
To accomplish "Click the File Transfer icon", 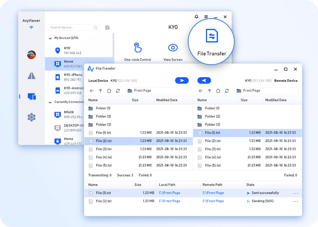I will pyautogui.click(x=212, y=36).
